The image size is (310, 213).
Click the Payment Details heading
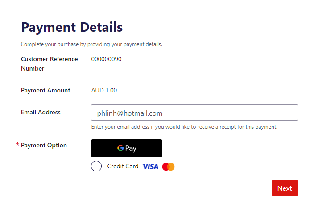pos(72,27)
